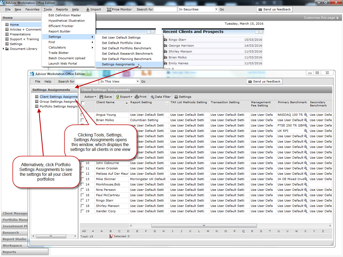The height and width of the screenshot is (257, 343).
Task: Open the Action dropdown menu
Action: click(90, 97)
